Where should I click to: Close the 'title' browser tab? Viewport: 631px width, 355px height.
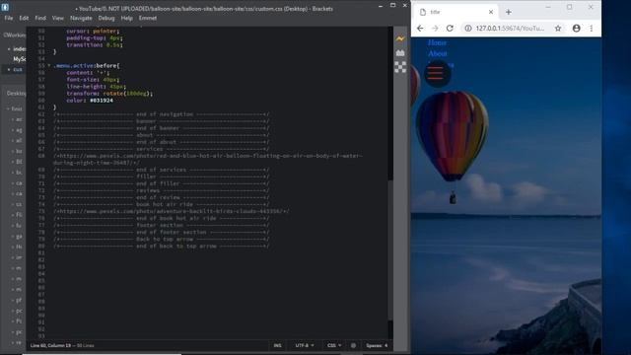tap(491, 12)
